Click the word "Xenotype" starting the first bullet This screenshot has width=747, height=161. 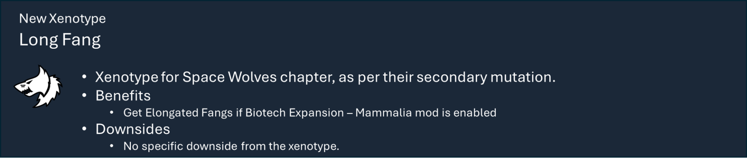coord(126,77)
